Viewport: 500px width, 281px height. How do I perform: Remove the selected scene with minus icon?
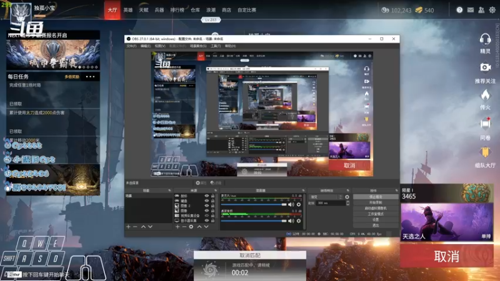click(x=135, y=227)
